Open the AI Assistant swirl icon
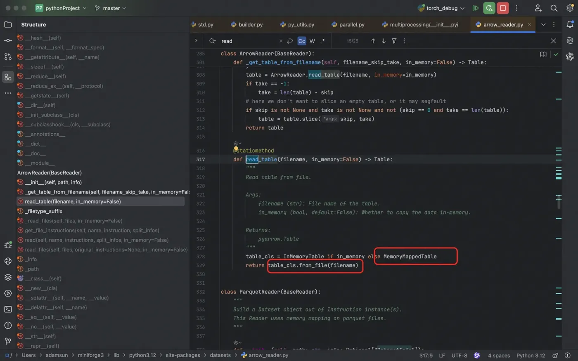578x361 pixels. 570,40
